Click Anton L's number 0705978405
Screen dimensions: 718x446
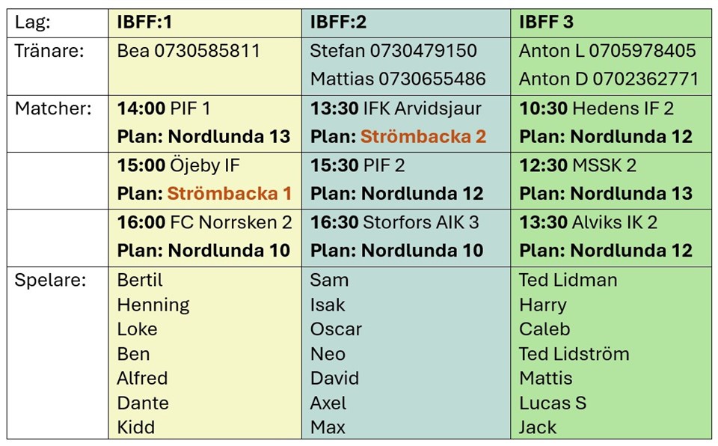(642, 51)
